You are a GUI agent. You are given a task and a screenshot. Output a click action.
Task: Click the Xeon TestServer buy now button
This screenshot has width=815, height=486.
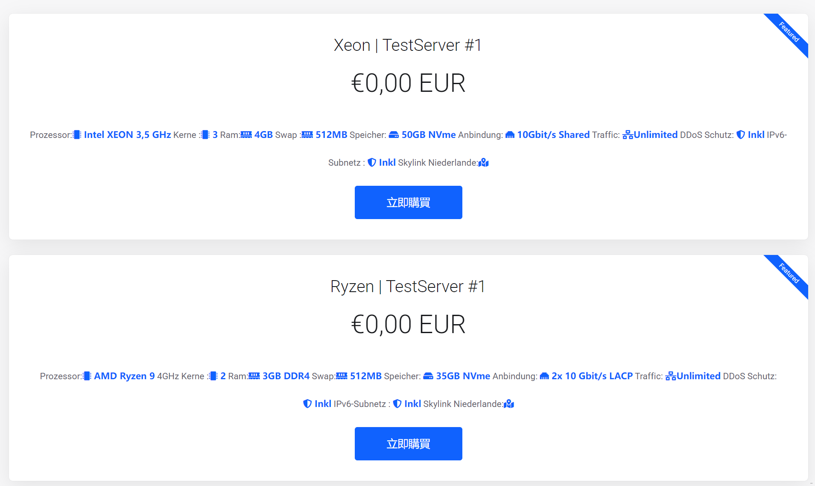pyautogui.click(x=408, y=202)
